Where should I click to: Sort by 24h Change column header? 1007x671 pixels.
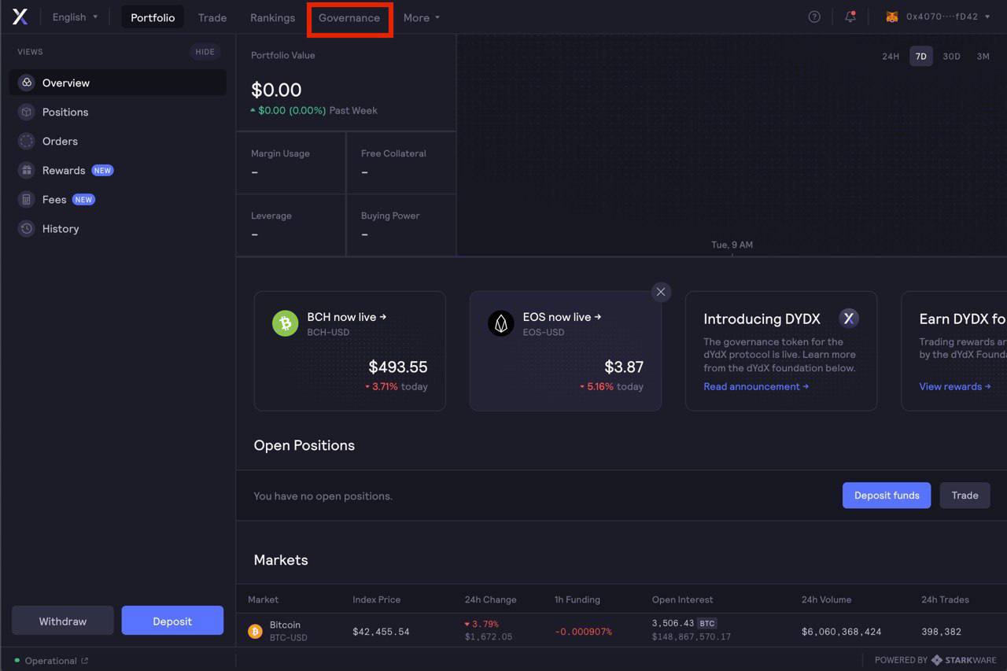coord(490,599)
